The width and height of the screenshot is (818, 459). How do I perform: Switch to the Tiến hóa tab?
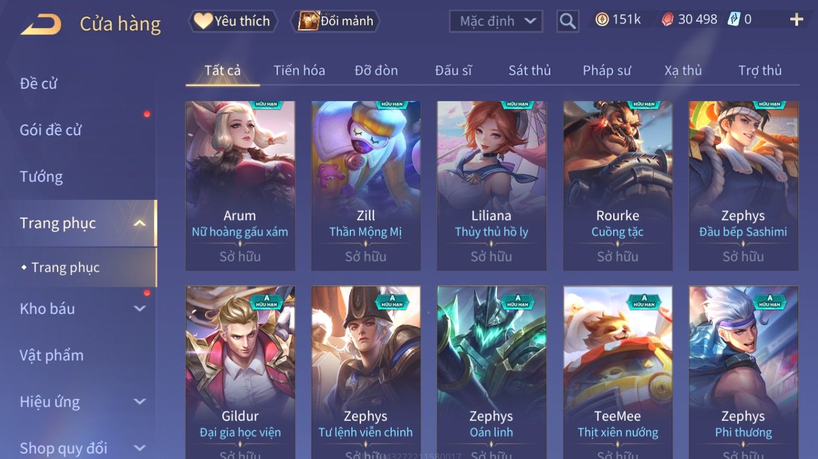point(299,71)
